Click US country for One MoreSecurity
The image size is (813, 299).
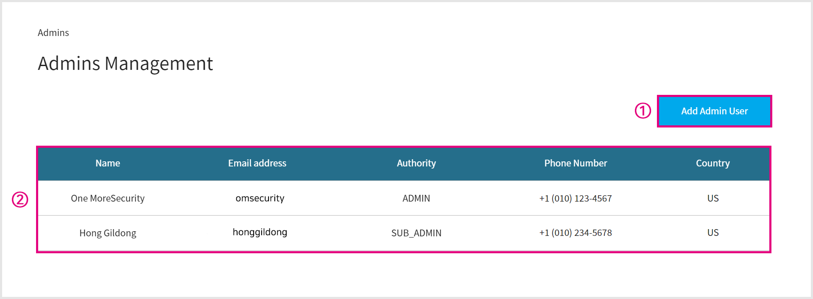713,198
